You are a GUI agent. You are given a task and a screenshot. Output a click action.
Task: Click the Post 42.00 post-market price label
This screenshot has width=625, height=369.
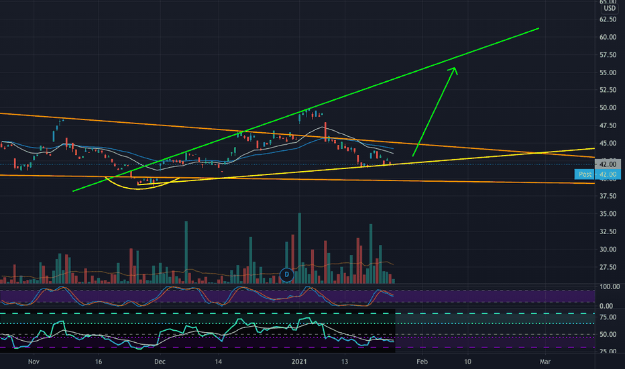(x=598, y=174)
